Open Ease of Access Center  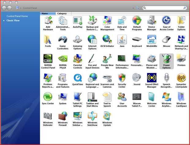pos(167,24)
